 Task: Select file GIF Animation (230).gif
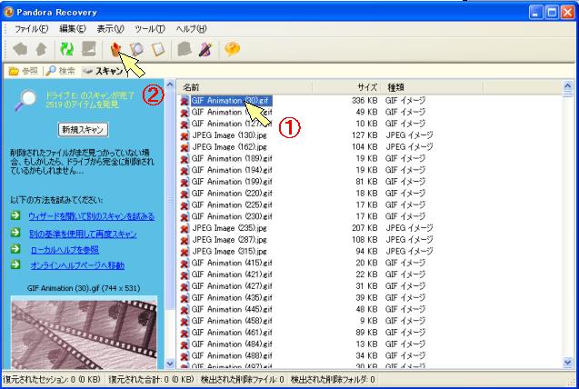pyautogui.click(x=232, y=216)
